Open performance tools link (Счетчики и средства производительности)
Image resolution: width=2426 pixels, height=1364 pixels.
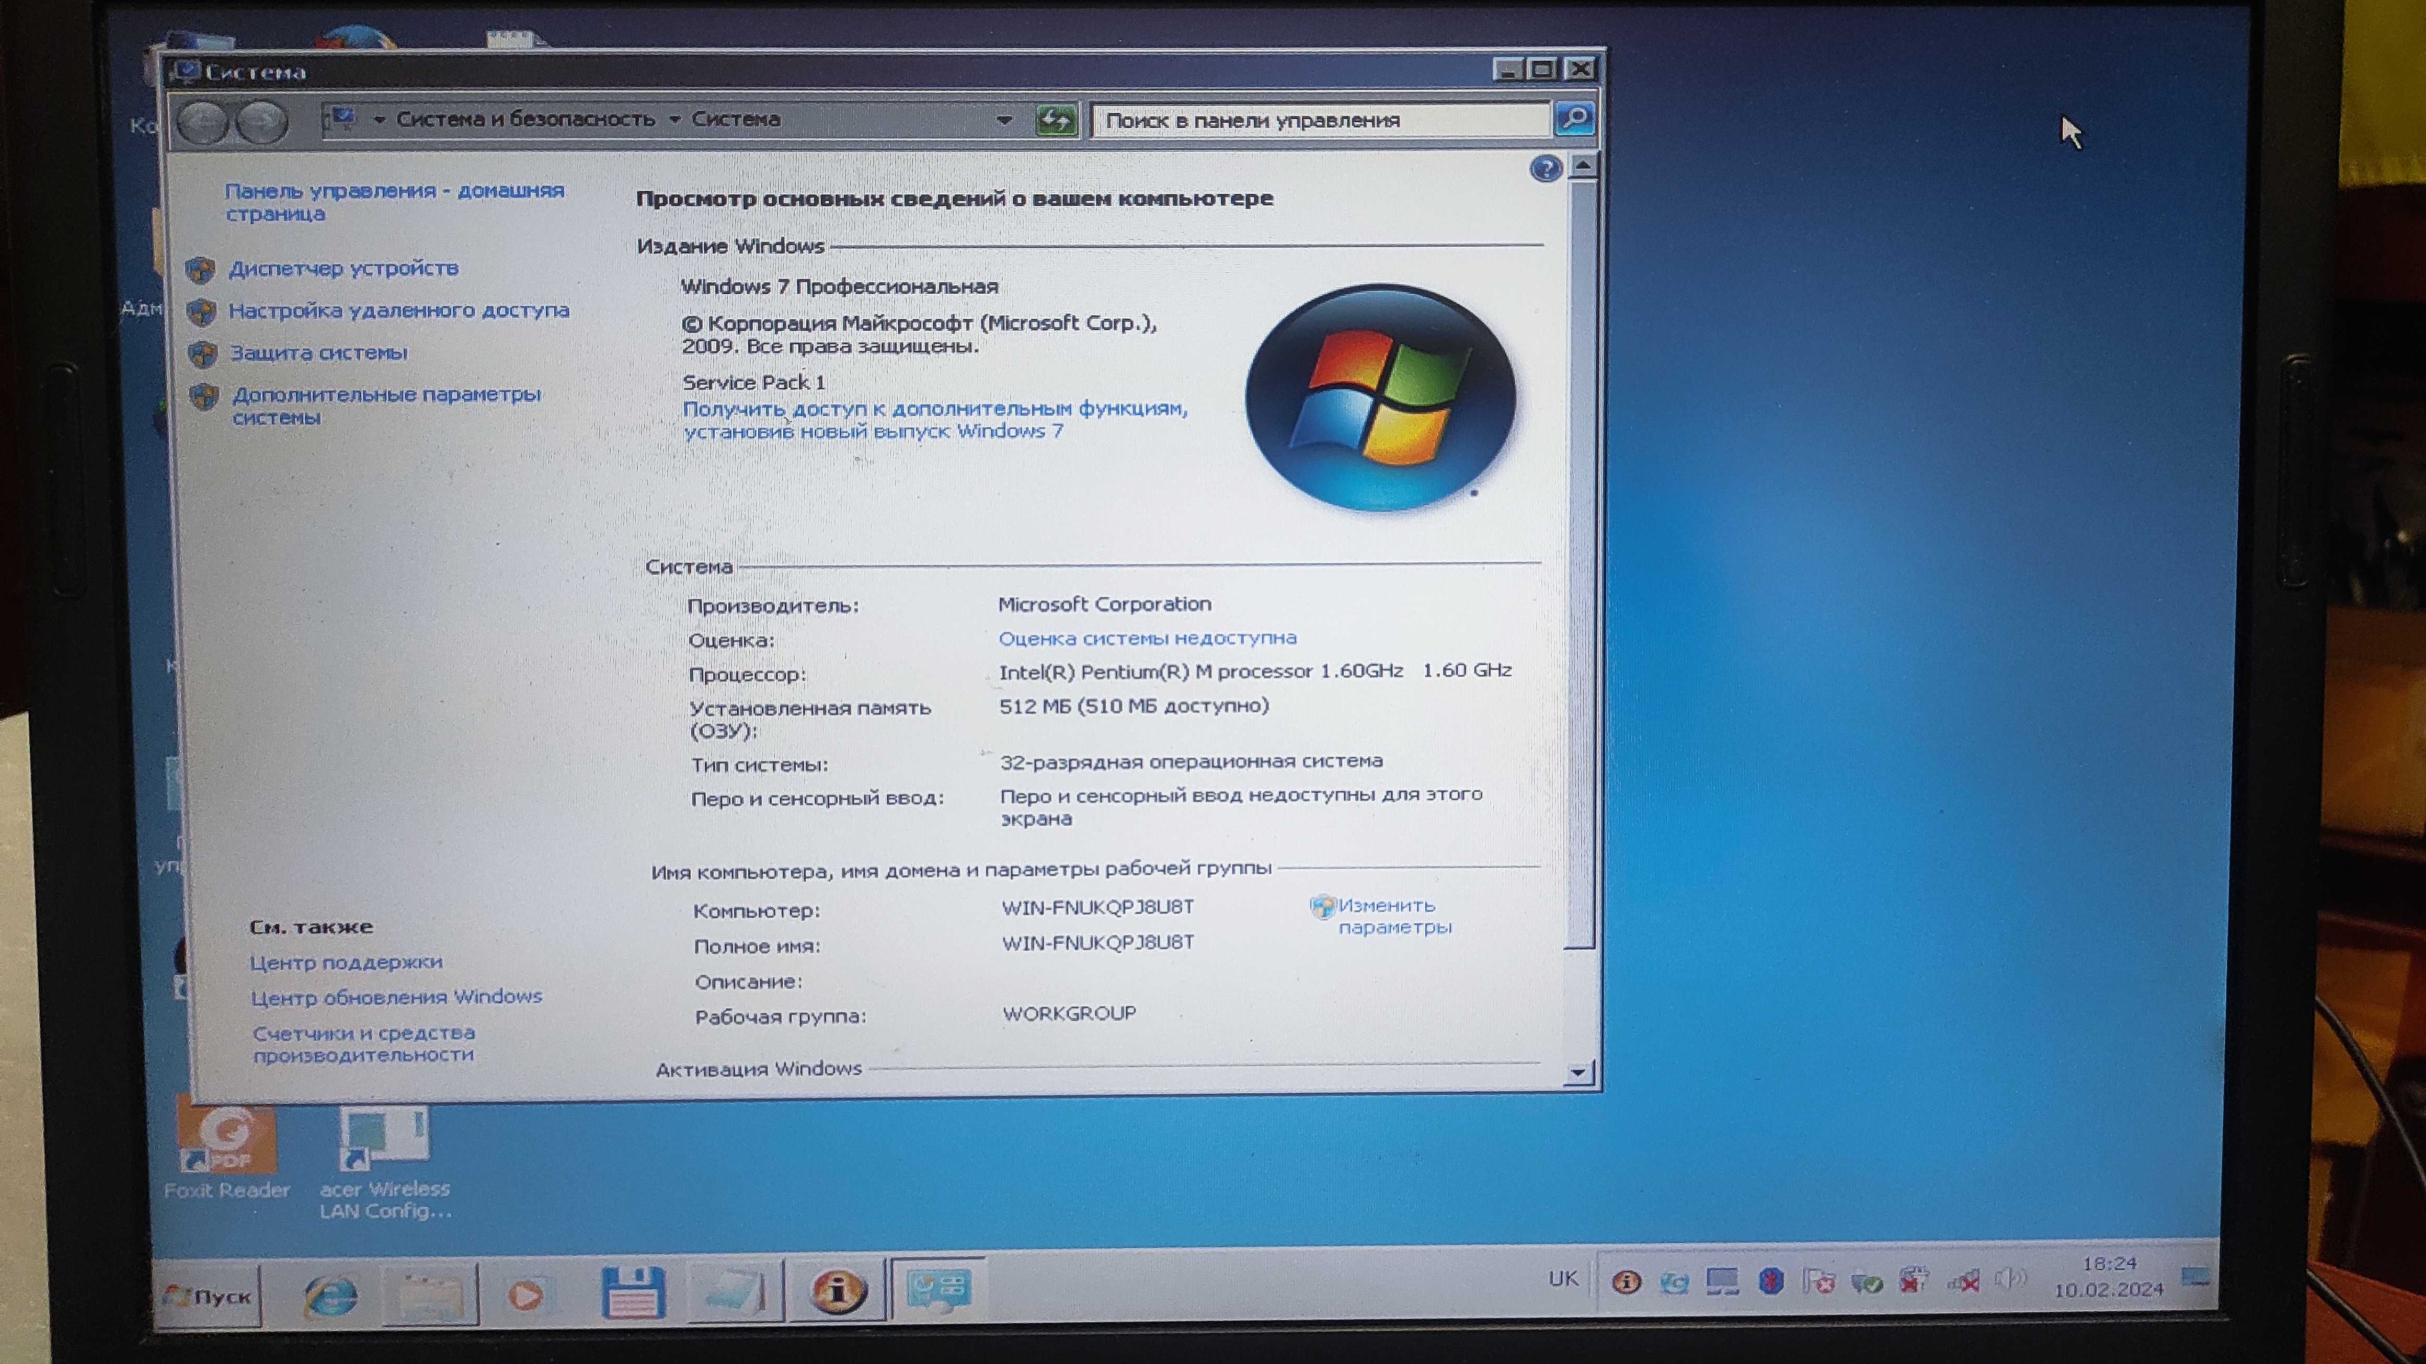tap(363, 1044)
